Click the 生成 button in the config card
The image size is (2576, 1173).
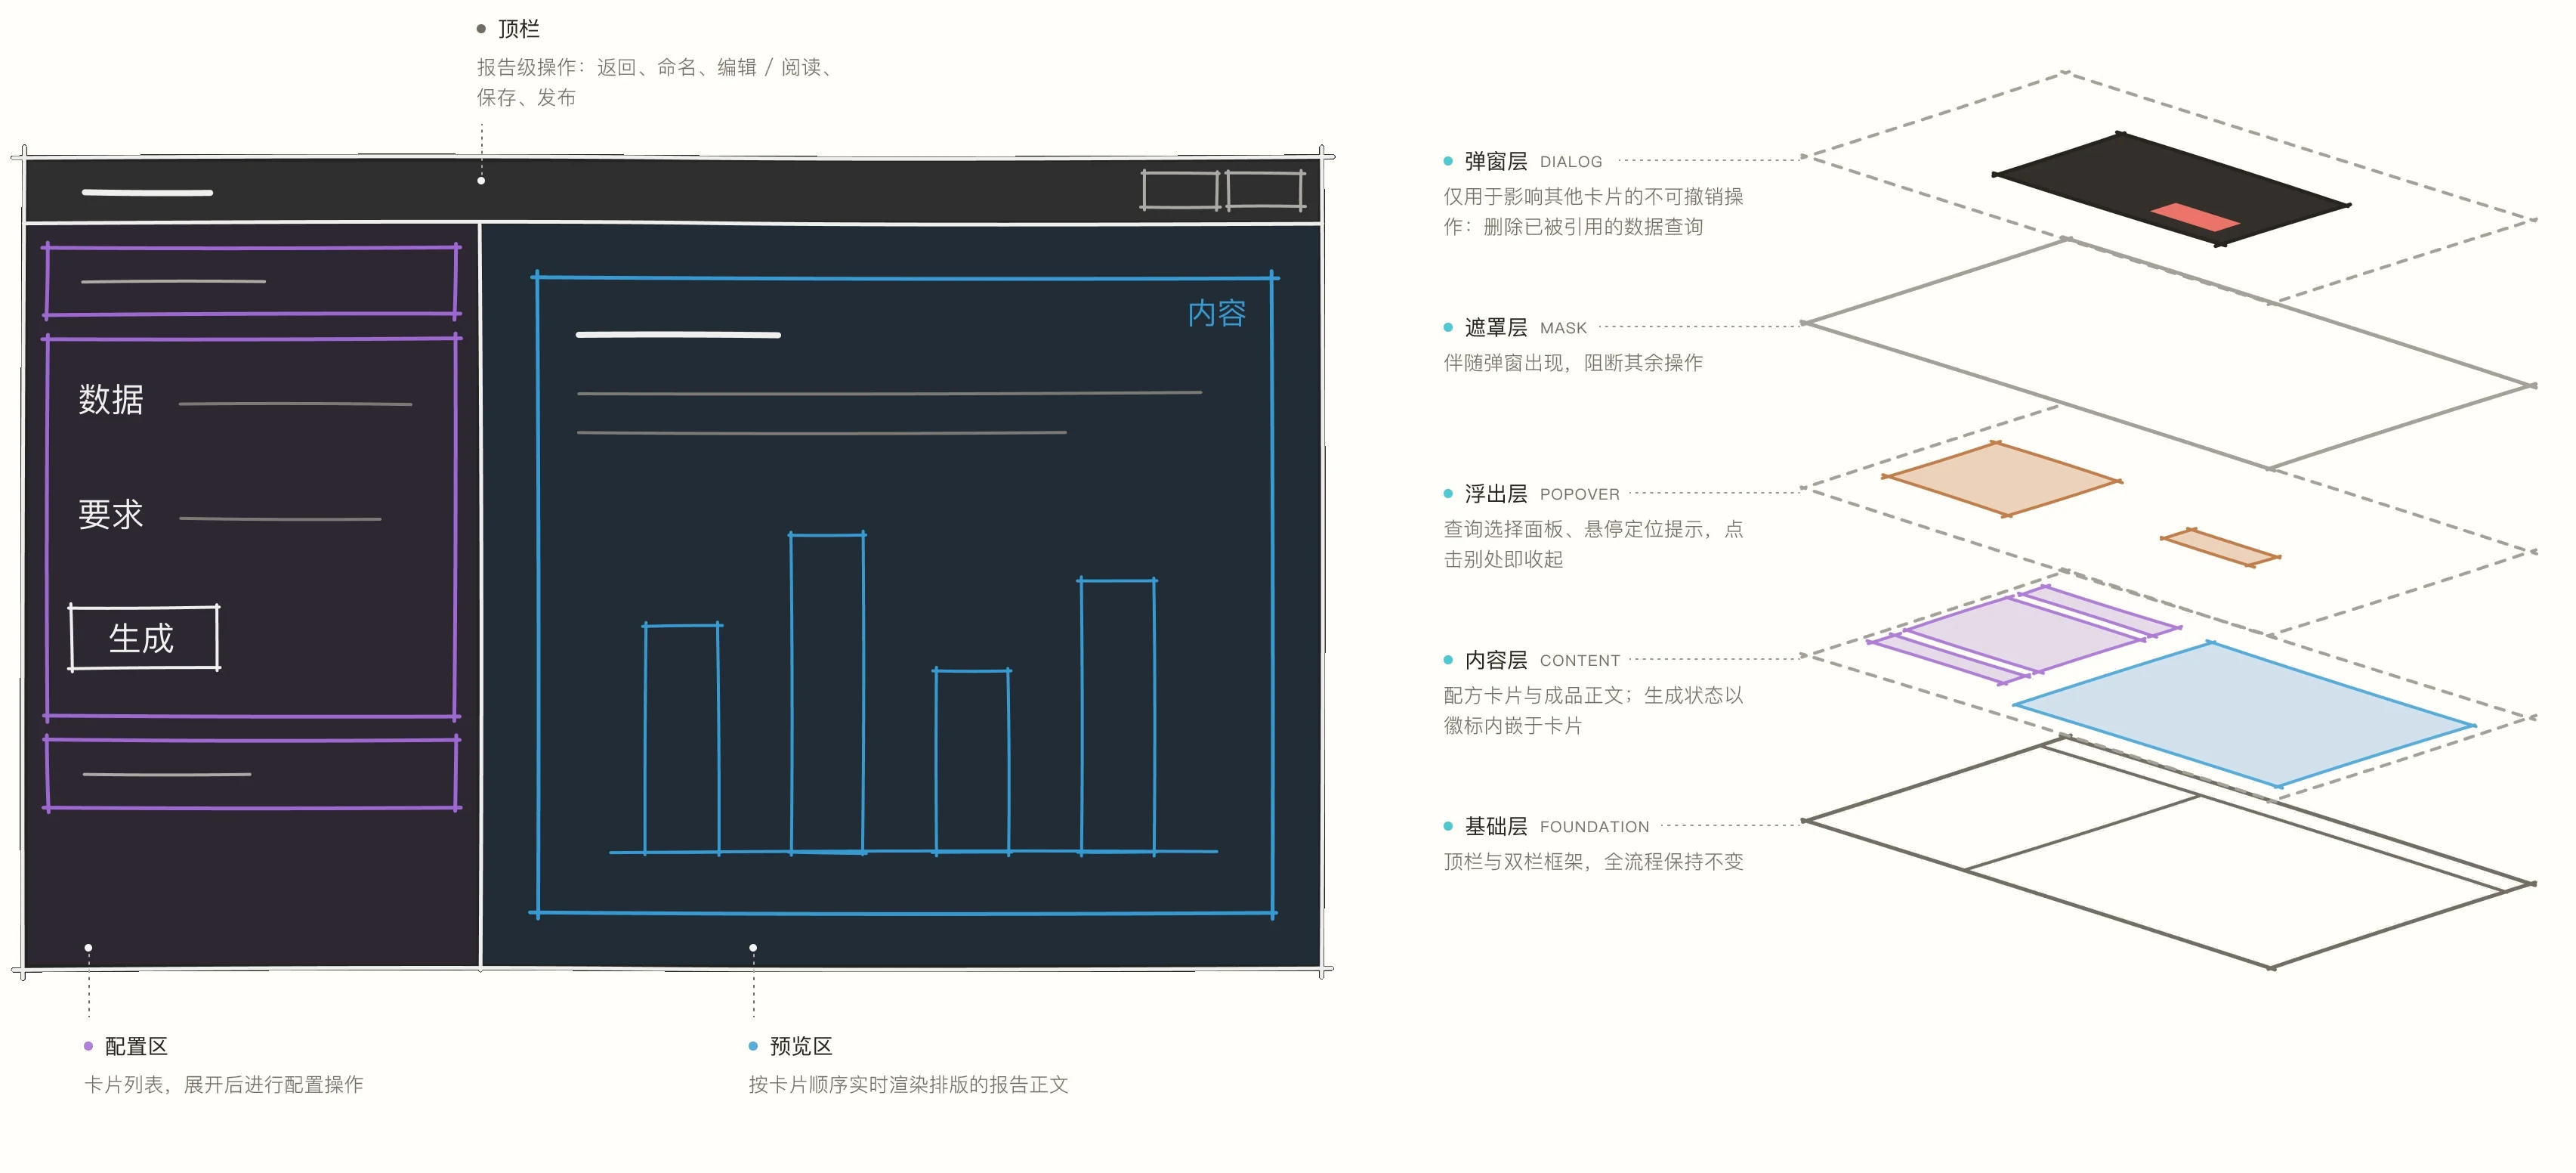tap(144, 638)
